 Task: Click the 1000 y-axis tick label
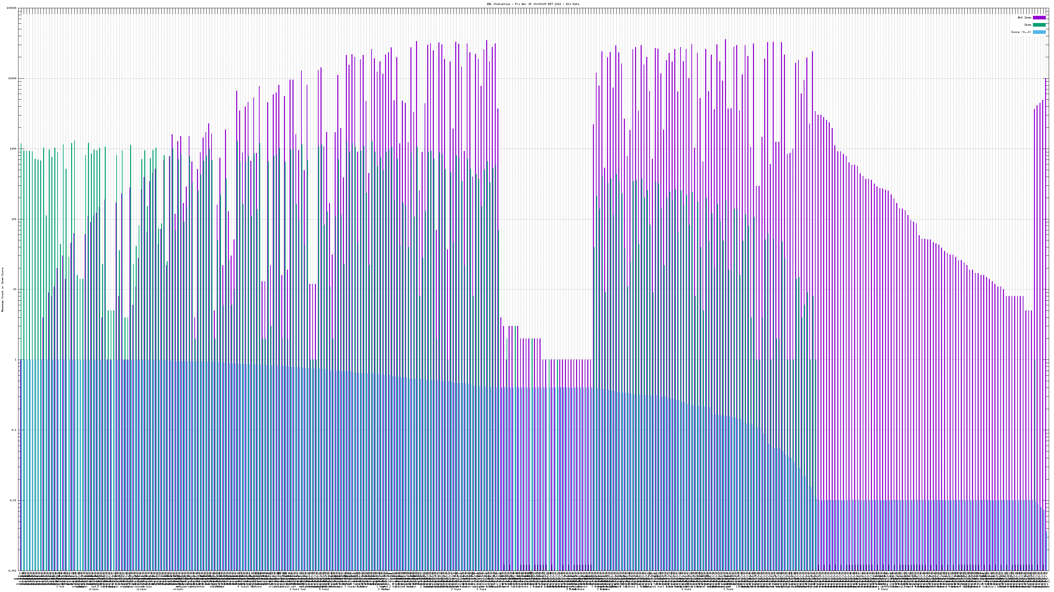[14, 149]
